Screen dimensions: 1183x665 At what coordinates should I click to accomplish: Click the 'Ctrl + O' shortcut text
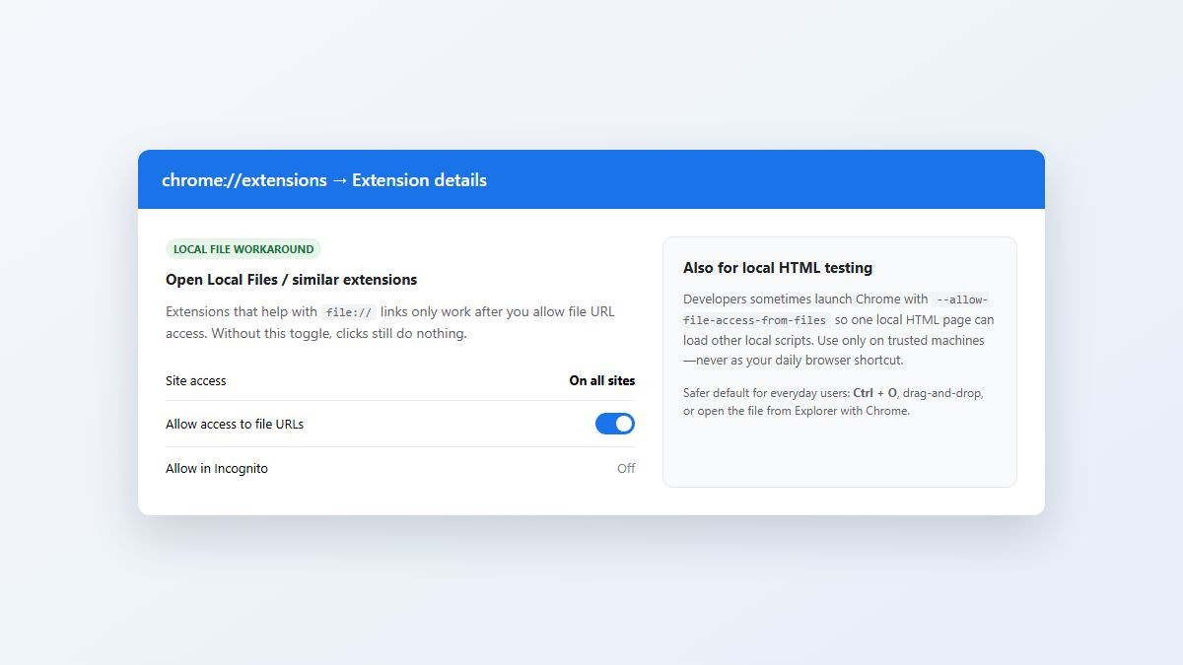click(x=875, y=392)
